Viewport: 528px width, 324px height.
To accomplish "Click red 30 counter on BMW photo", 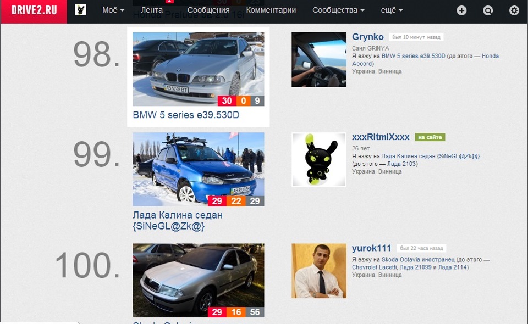I will coord(226,101).
